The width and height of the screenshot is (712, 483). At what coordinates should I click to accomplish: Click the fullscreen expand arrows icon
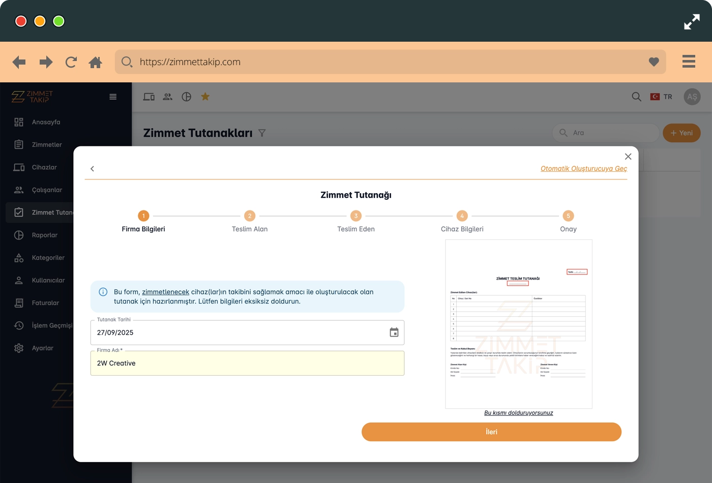coord(692,21)
